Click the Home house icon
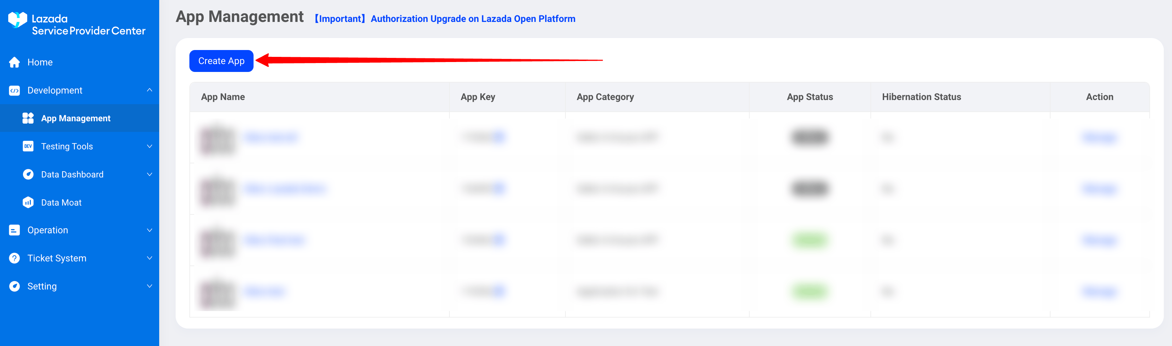1172x346 pixels. [x=14, y=62]
